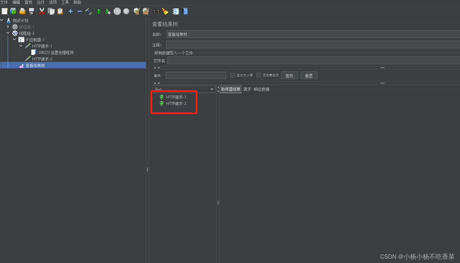Start the test with green play icon
The height and width of the screenshot is (263, 460).
coord(99,11)
